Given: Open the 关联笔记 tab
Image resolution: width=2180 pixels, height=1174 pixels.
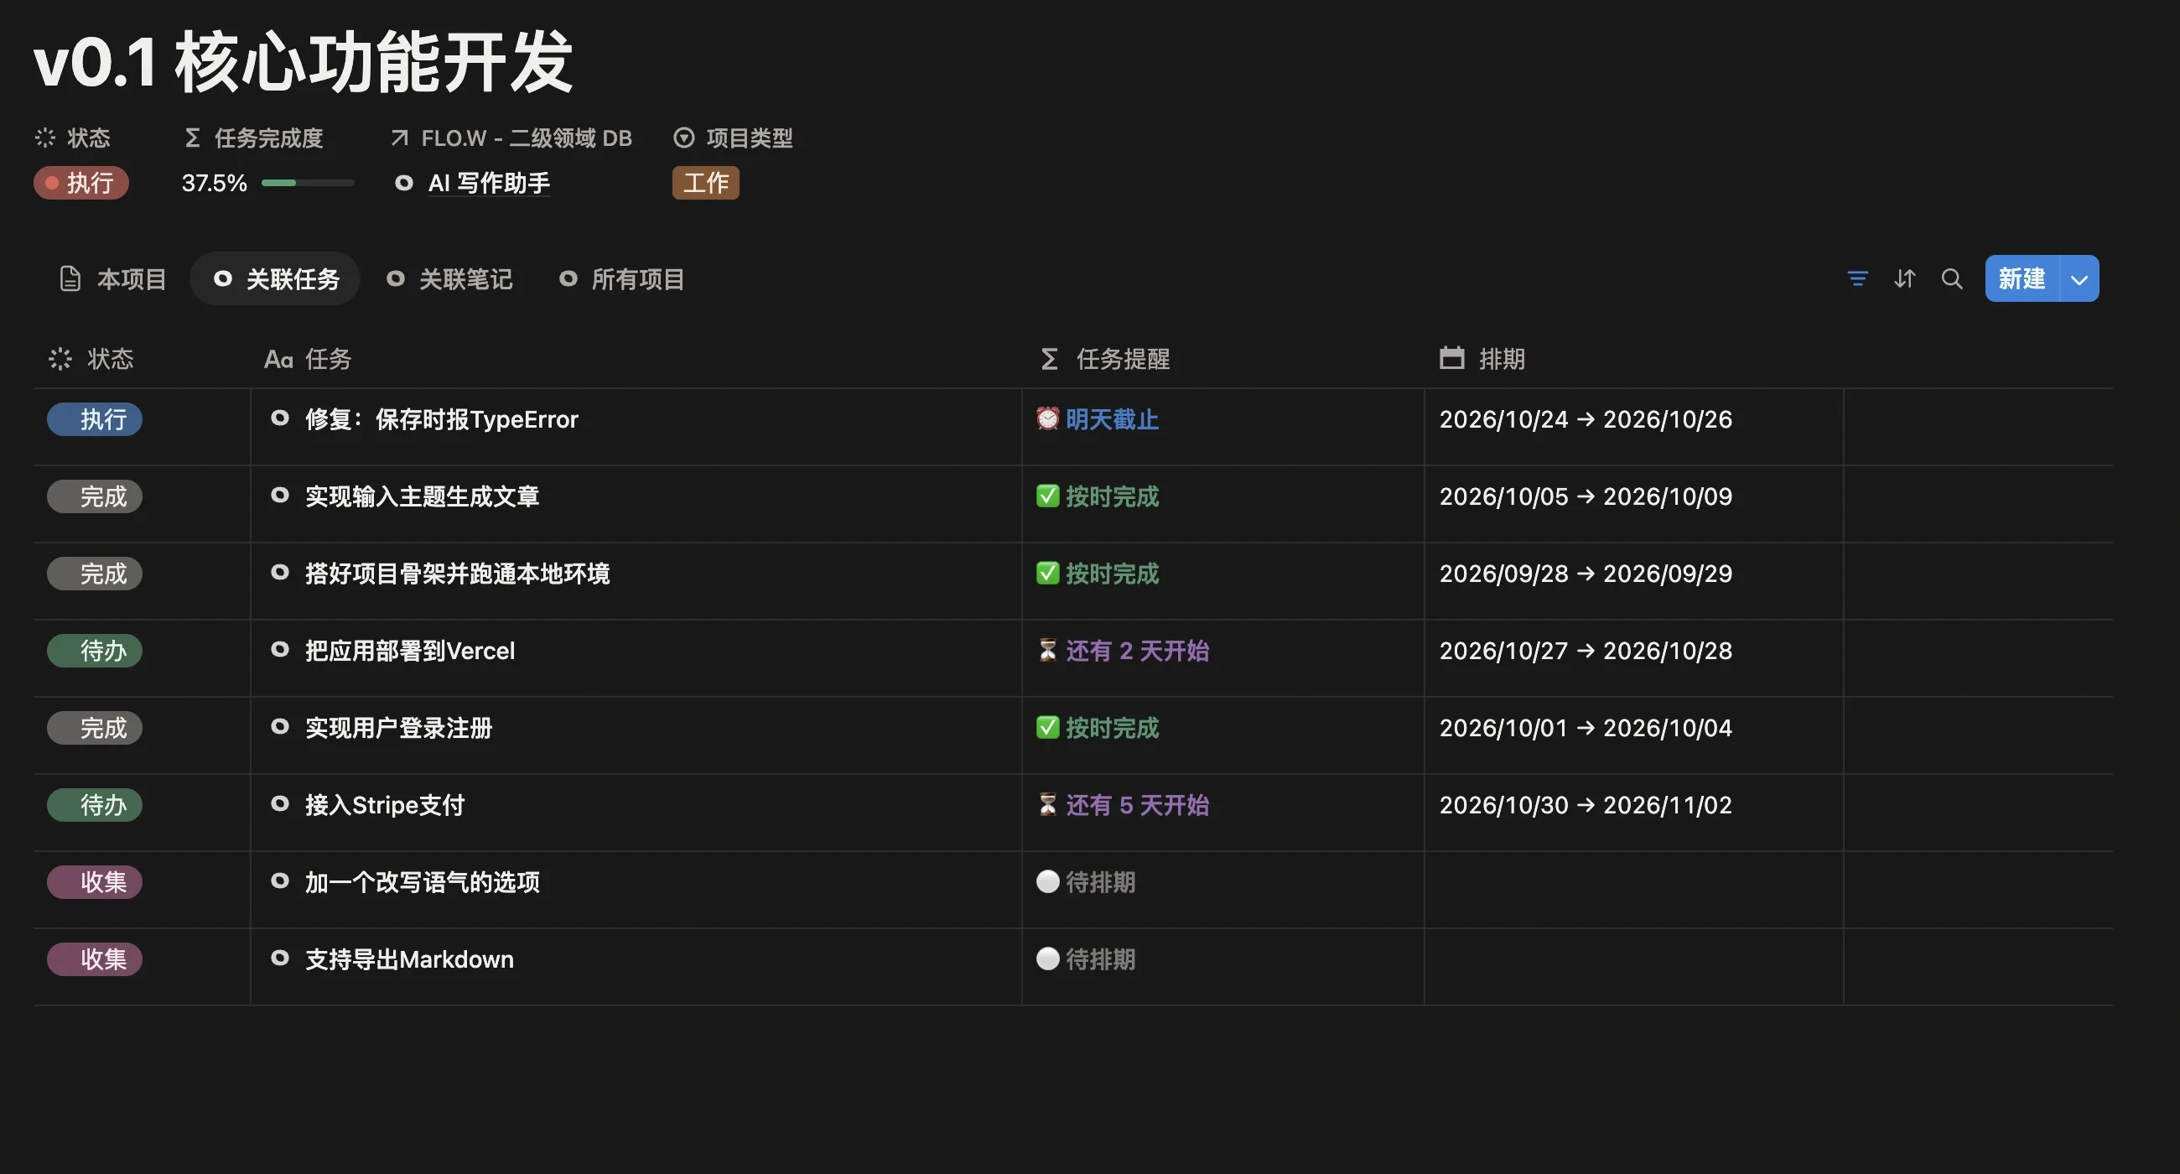Looking at the screenshot, I should (449, 278).
